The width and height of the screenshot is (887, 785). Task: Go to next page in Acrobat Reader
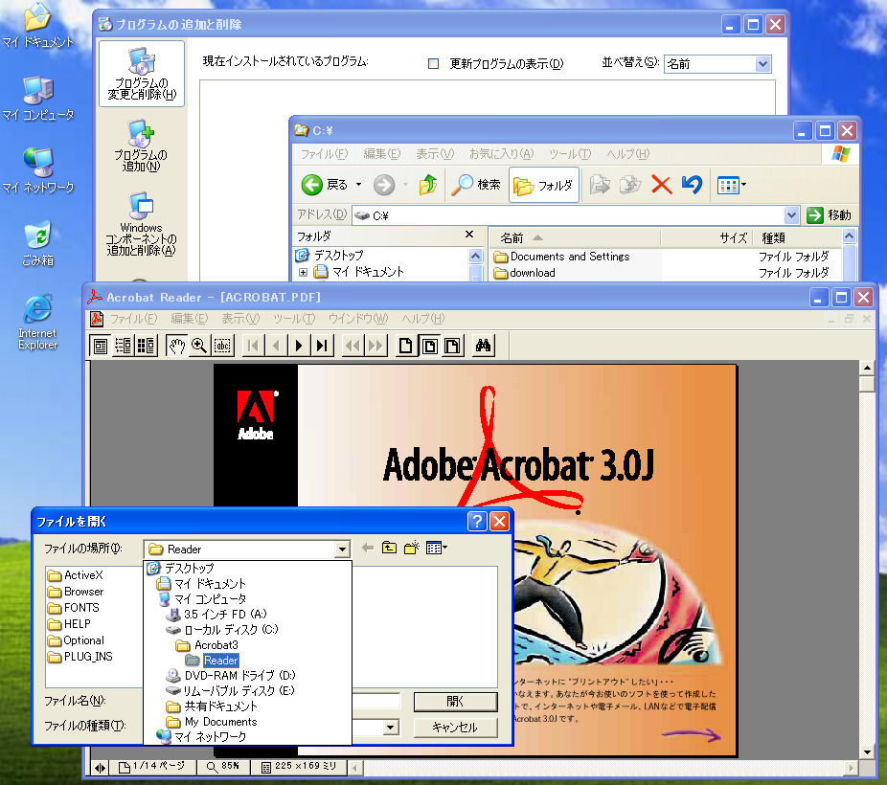(x=299, y=346)
